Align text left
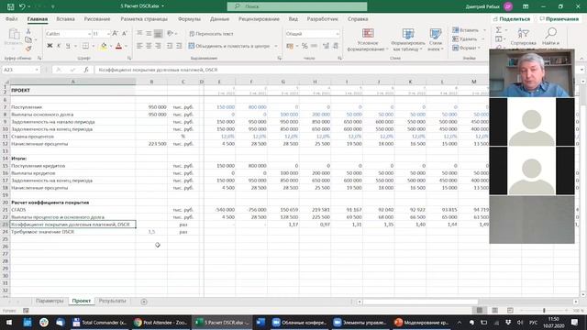 pos(139,46)
